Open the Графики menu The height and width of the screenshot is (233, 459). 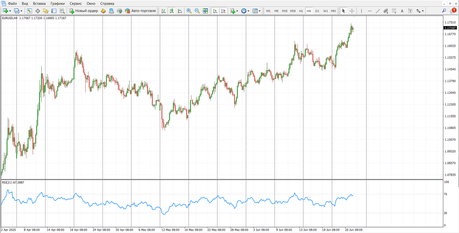click(x=57, y=3)
